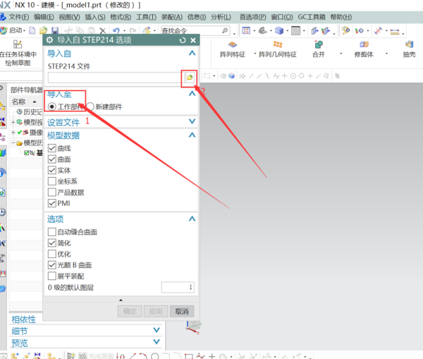This screenshot has width=423, height=359.
Task: Select Work Part radio button (工作部件)
Action: click(52, 107)
